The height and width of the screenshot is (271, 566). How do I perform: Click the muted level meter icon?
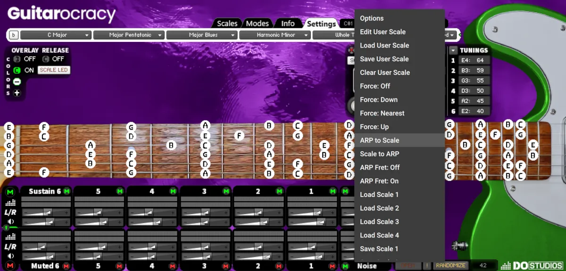click(x=10, y=237)
